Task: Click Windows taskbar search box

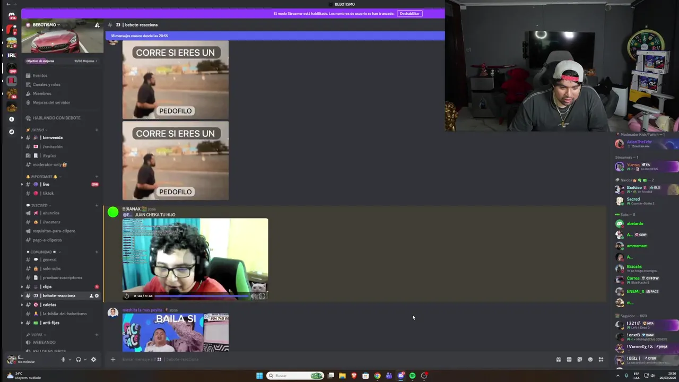Action: (x=295, y=376)
